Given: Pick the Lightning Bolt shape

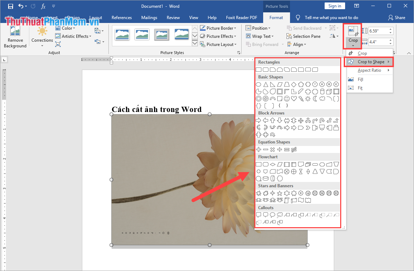Looking at the screenshot, I should 301,99.
